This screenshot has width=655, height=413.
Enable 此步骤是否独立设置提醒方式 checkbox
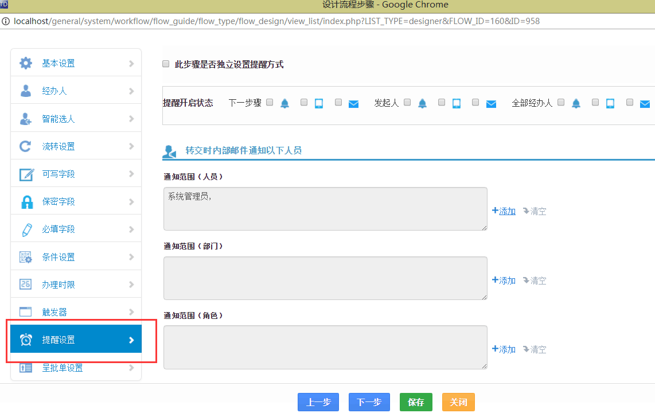click(x=166, y=64)
